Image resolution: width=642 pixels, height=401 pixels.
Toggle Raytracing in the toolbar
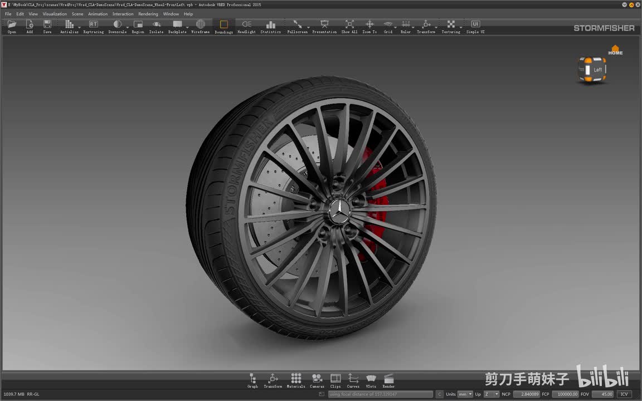[93, 25]
